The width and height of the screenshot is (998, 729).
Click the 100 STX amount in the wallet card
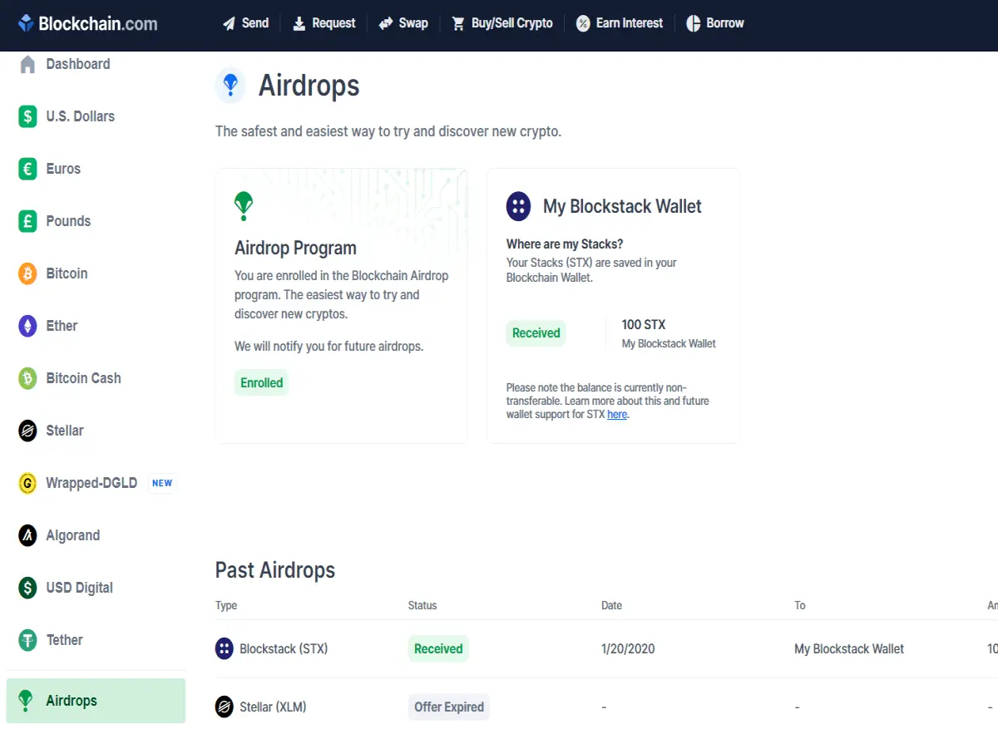[644, 325]
